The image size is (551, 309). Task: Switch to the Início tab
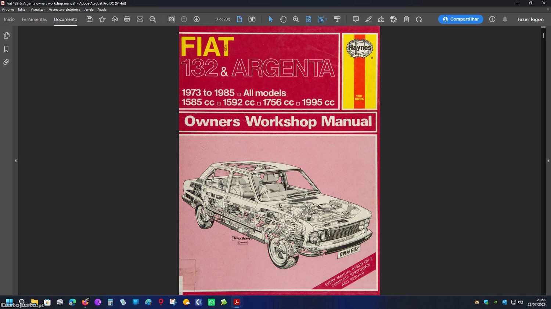pyautogui.click(x=9, y=19)
